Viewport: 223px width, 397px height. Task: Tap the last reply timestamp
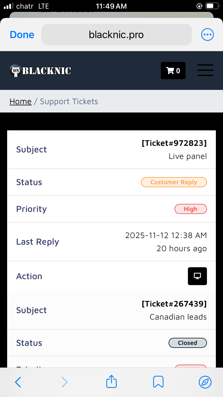click(166, 236)
